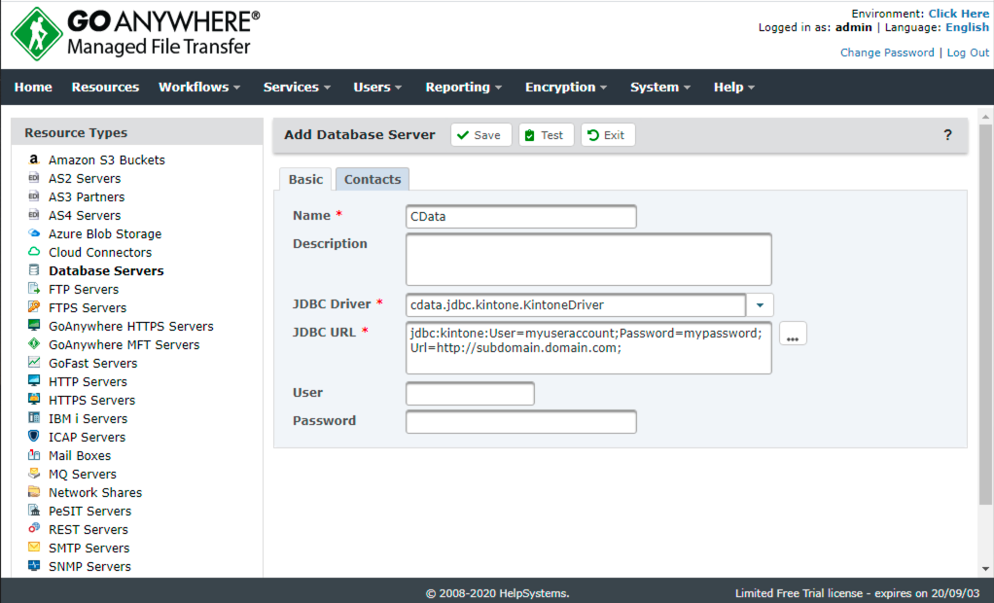The height and width of the screenshot is (603, 994).
Task: Exit the Add Database Server form
Action: [x=608, y=135]
